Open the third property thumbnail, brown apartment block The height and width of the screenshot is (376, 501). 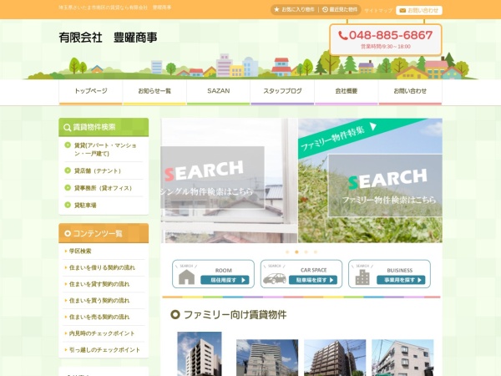tap(335, 358)
